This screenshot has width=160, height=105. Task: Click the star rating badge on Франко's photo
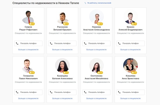[134, 24]
